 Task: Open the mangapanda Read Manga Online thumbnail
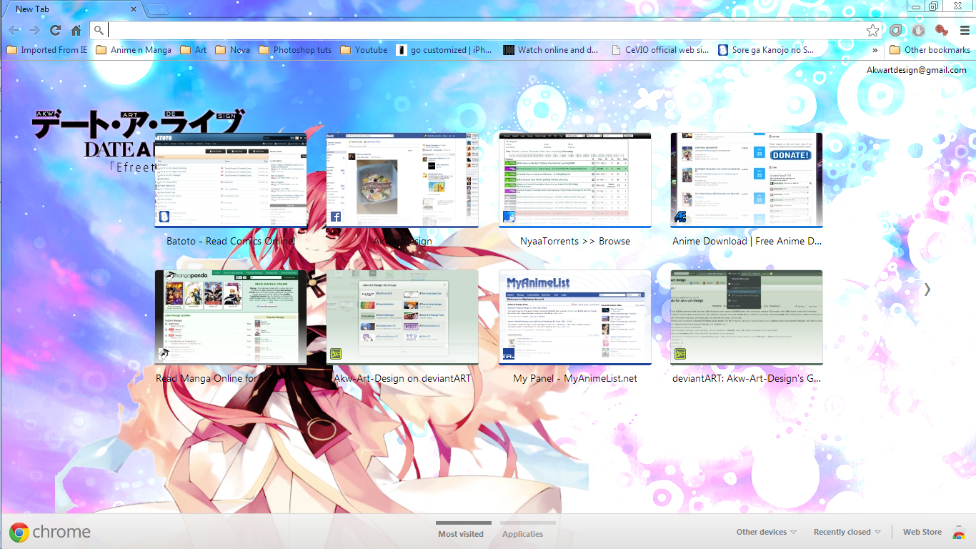[x=231, y=317]
